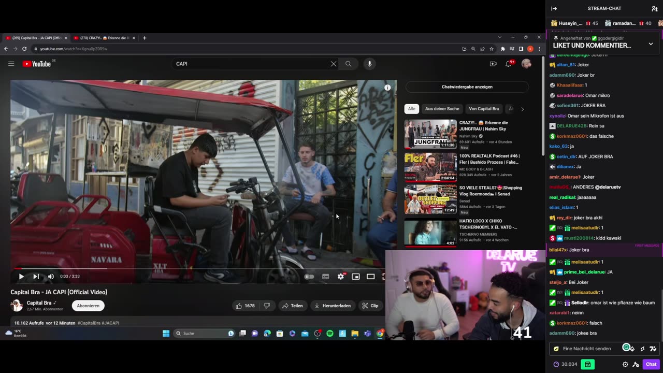Open the Windows Start menu

166,333
